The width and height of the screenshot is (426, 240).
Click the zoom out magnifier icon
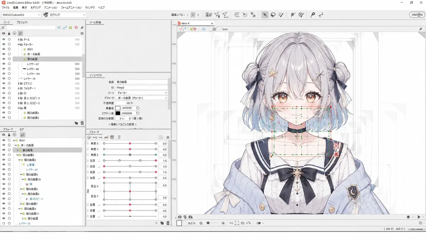(x=201, y=223)
